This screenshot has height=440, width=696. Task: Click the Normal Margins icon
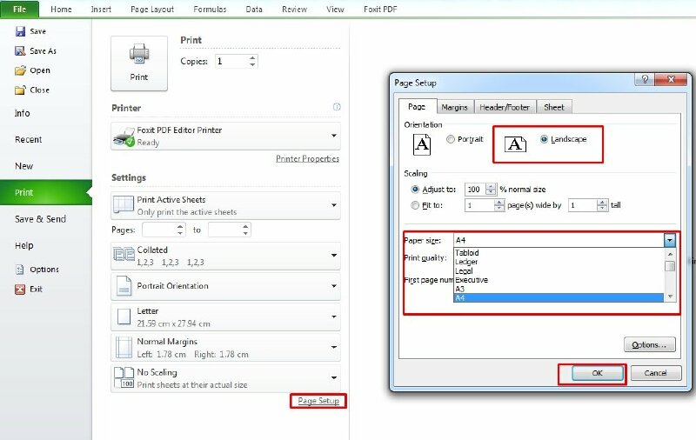coord(124,347)
